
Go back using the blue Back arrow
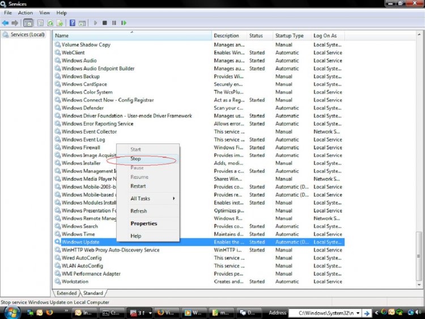click(5, 23)
